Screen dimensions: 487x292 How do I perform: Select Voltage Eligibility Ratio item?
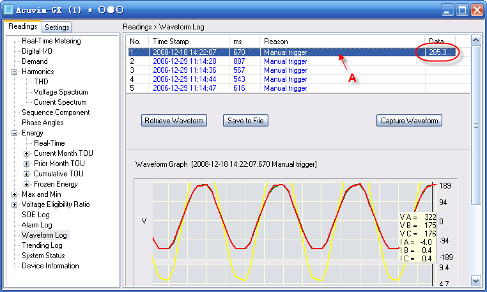(x=56, y=204)
